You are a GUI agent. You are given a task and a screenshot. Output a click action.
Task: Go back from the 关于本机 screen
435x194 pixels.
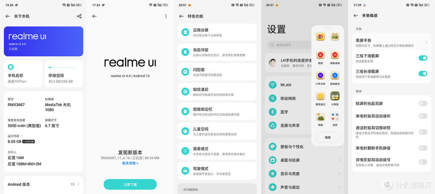pos(8,16)
